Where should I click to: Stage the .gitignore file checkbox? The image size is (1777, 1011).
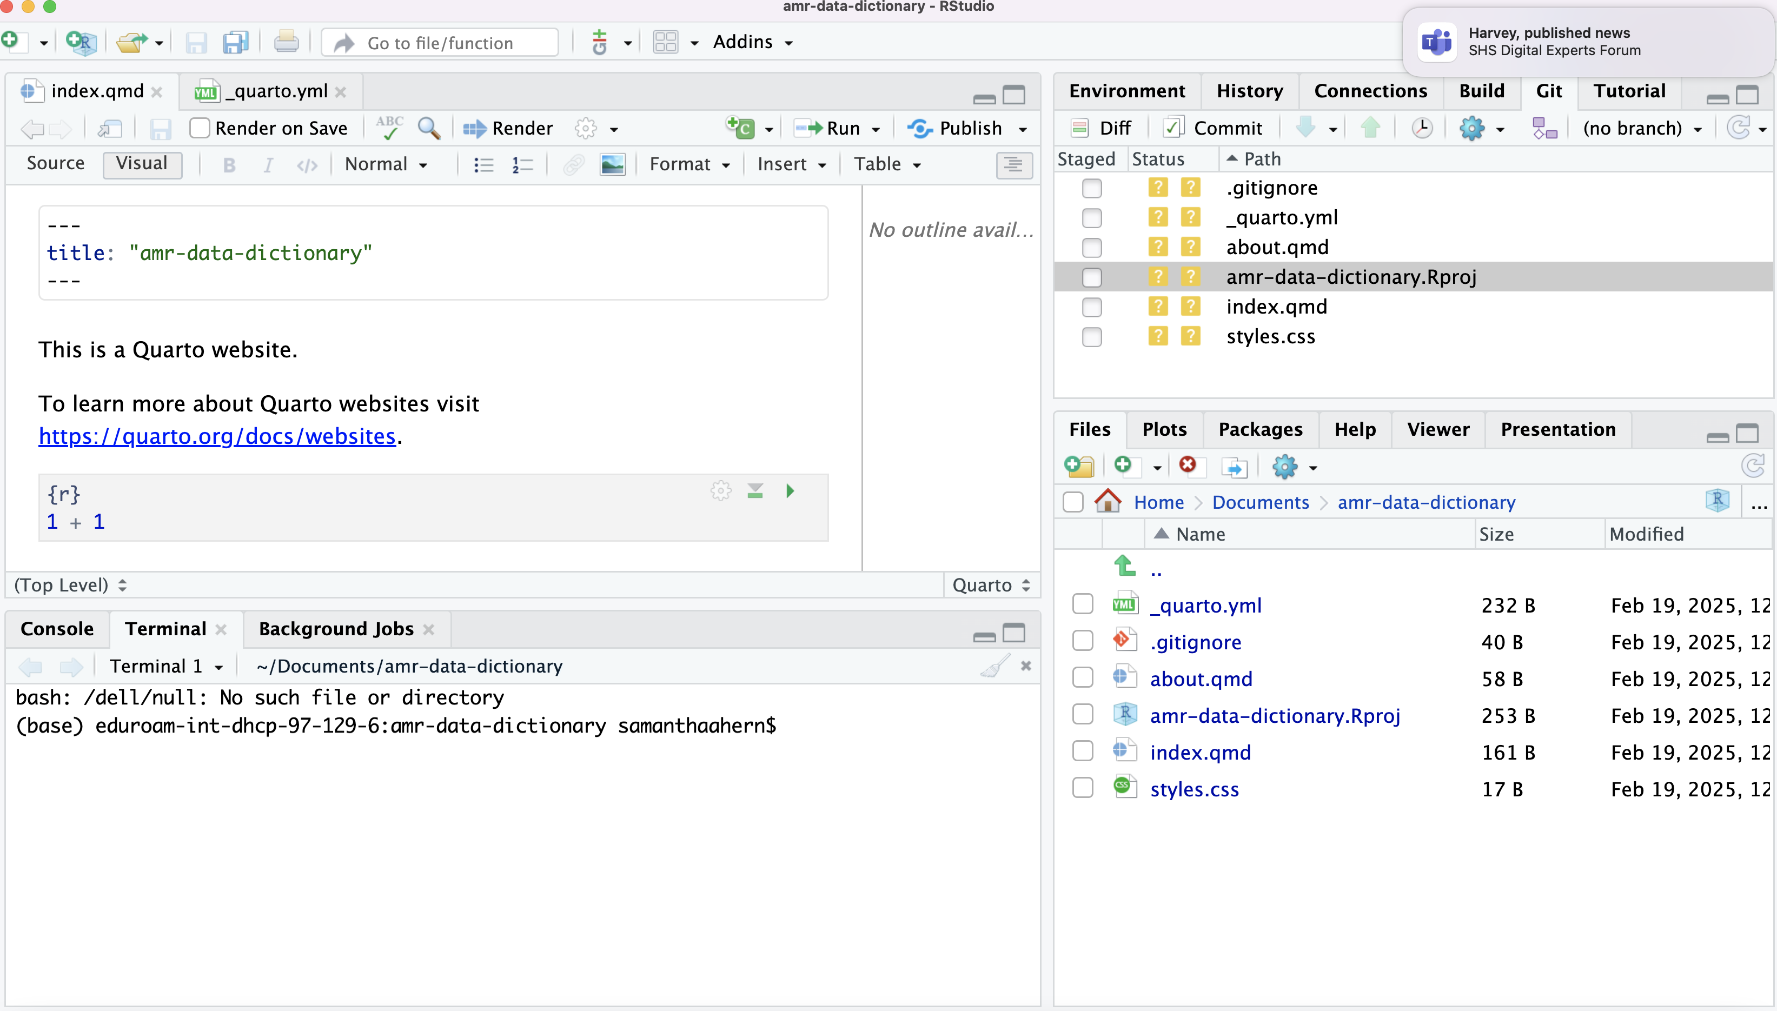click(1092, 188)
